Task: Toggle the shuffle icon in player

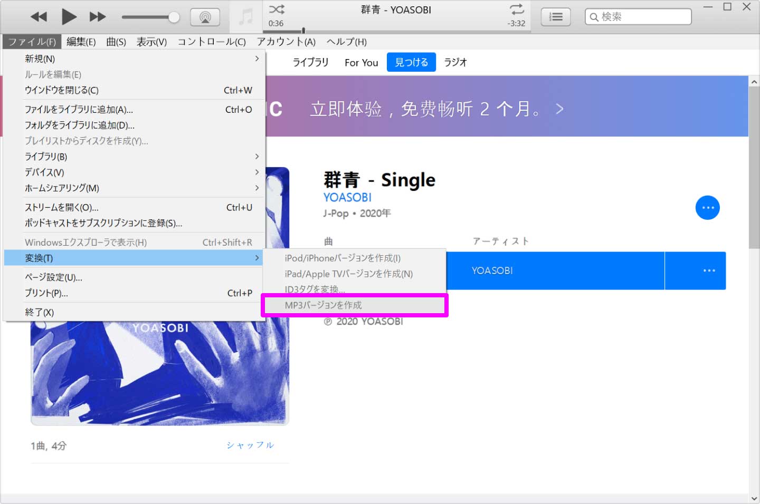Action: click(277, 9)
